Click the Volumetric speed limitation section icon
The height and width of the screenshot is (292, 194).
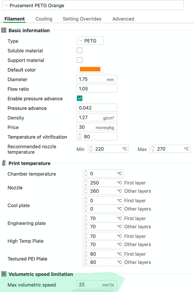tap(4, 274)
